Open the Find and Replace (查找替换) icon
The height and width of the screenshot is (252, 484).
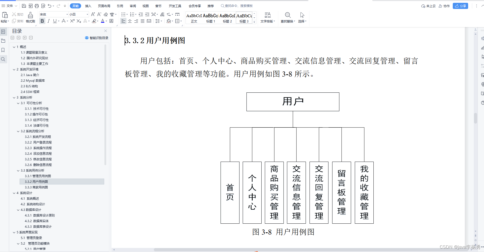(x=288, y=15)
